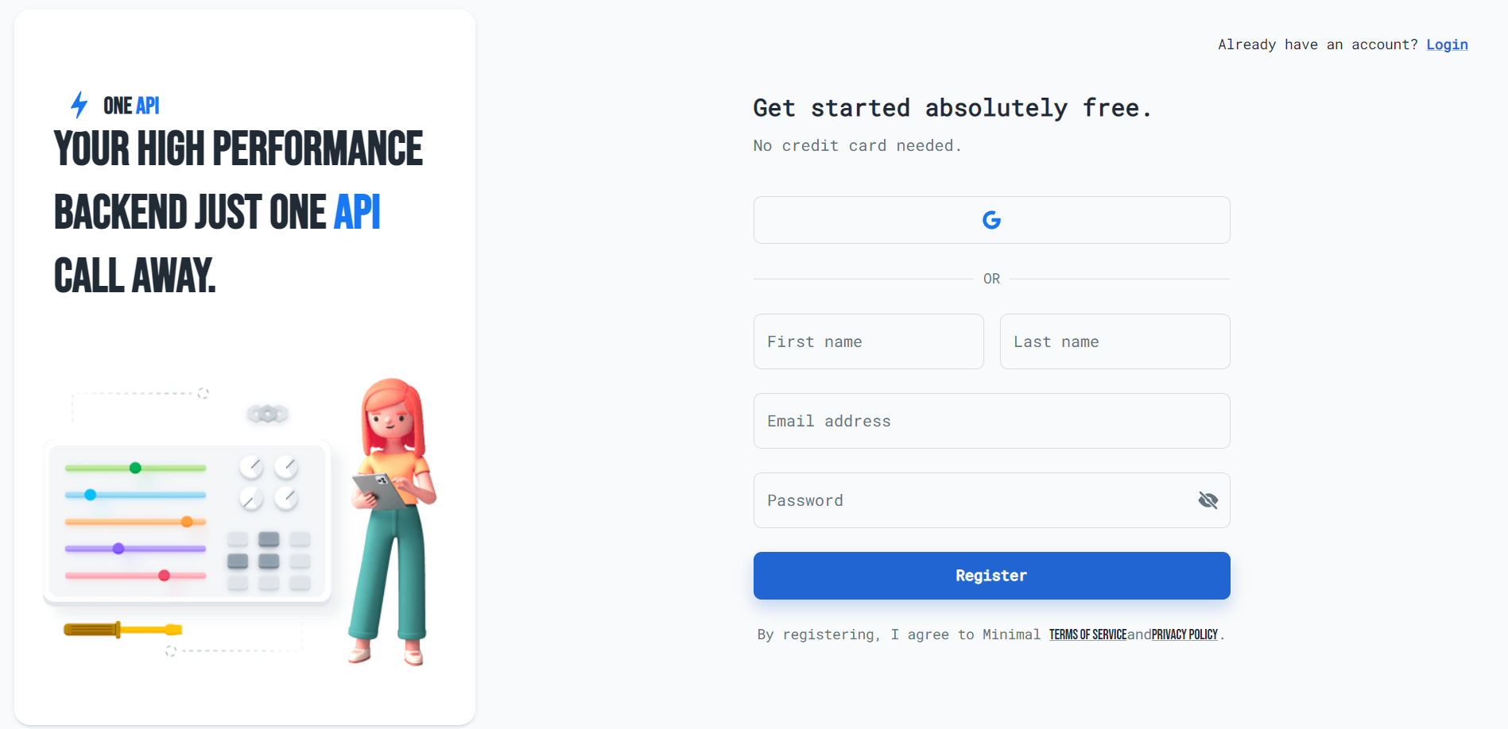The image size is (1508, 729).
Task: Click the First name field
Action: [868, 341]
